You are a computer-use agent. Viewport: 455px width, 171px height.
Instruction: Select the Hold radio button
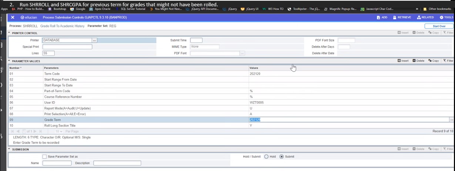pyautogui.click(x=266, y=157)
